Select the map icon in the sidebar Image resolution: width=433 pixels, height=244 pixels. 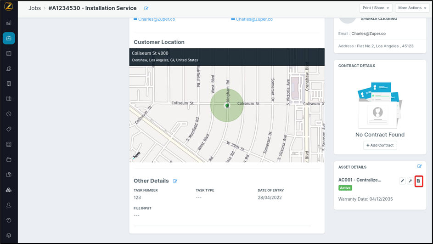click(x=9, y=99)
